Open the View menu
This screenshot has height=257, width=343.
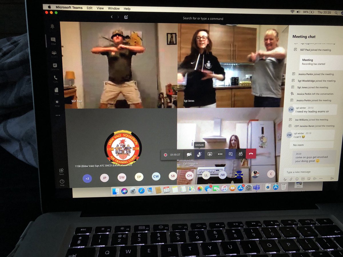[100, 8]
